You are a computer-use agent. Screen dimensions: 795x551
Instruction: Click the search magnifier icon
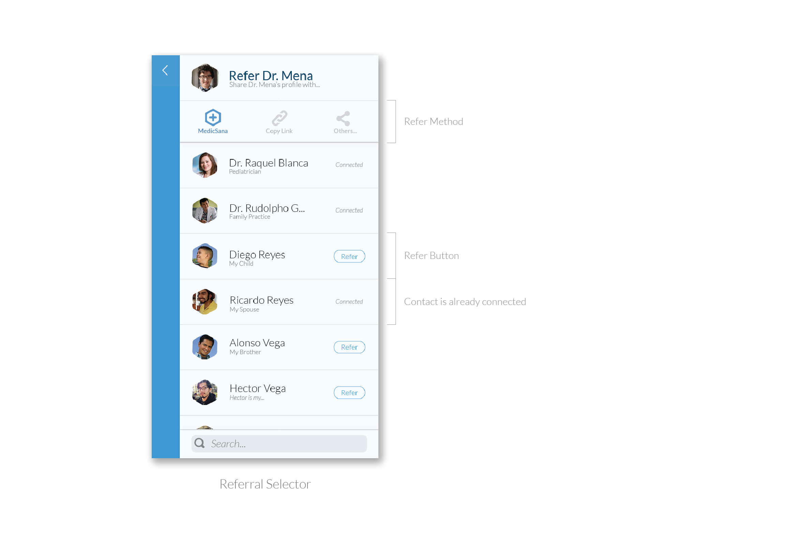199,443
